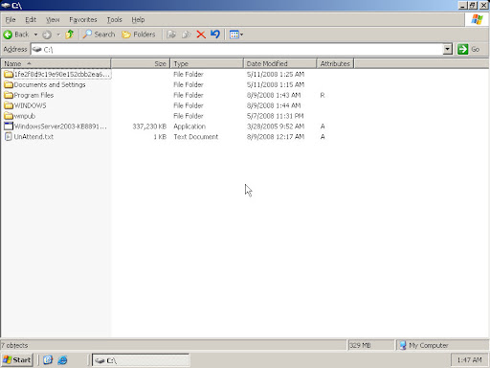Open the Views dropdown button
Screen dimensions: 490x368
pyautogui.click(x=236, y=34)
